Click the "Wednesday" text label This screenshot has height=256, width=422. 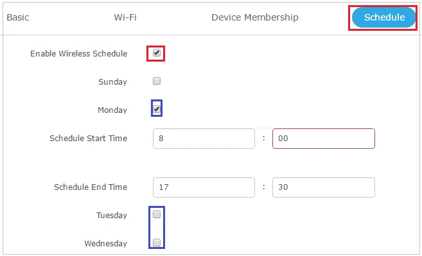pos(105,243)
